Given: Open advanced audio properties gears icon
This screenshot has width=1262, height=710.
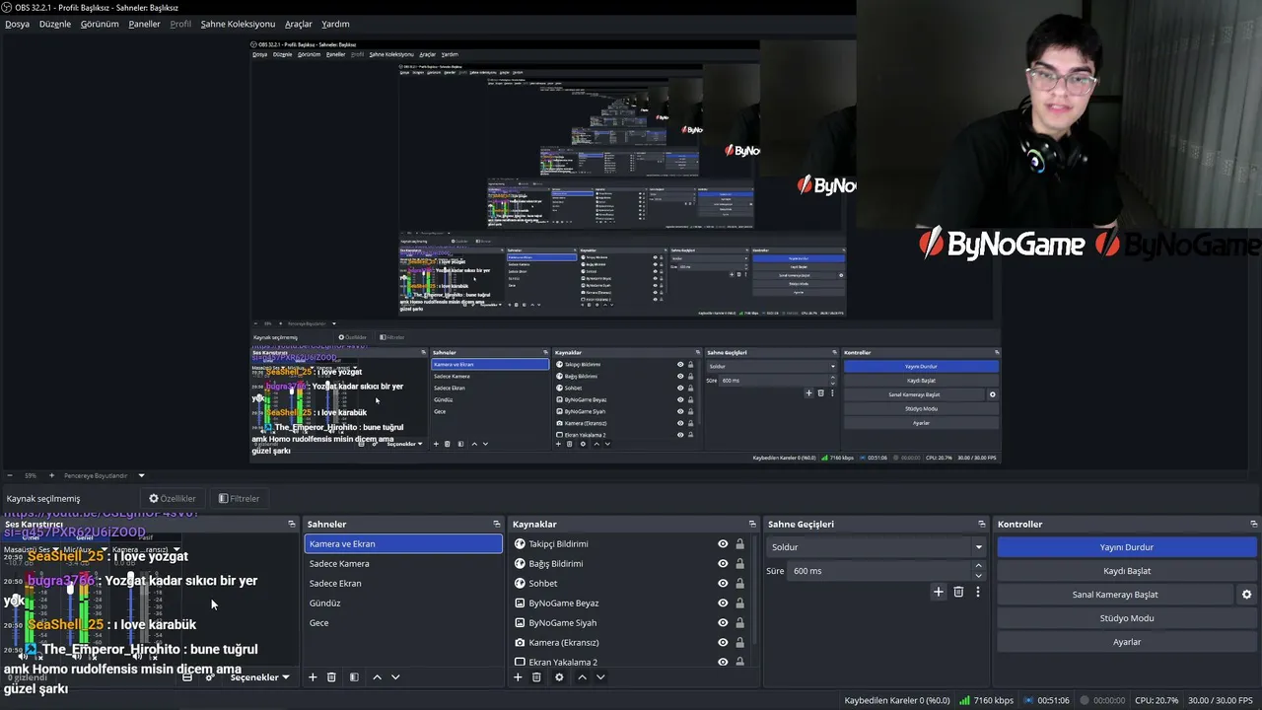Looking at the screenshot, I should tap(210, 677).
